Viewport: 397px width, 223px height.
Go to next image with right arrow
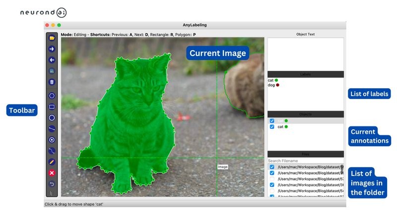(52, 49)
